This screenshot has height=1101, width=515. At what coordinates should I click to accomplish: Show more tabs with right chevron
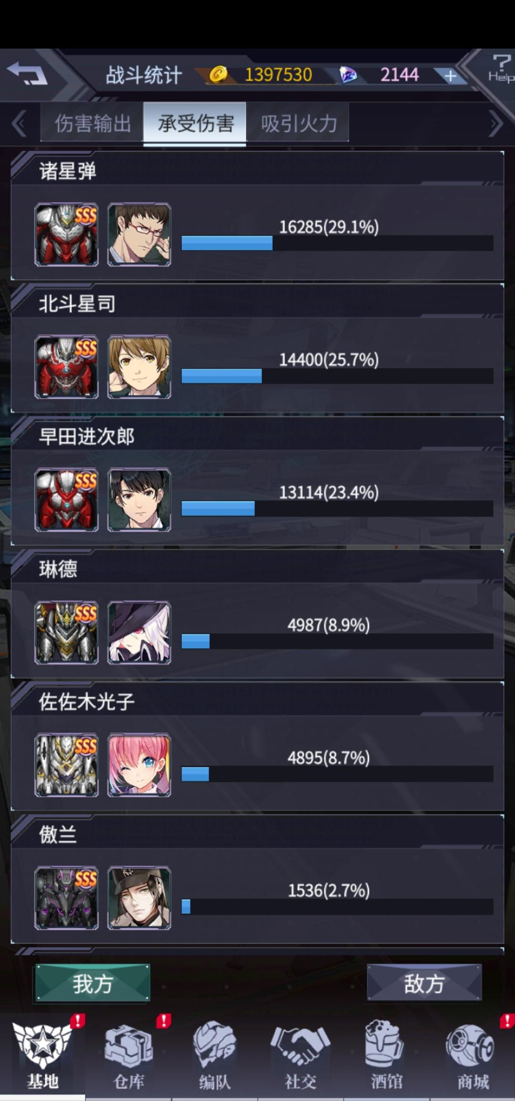(x=496, y=123)
